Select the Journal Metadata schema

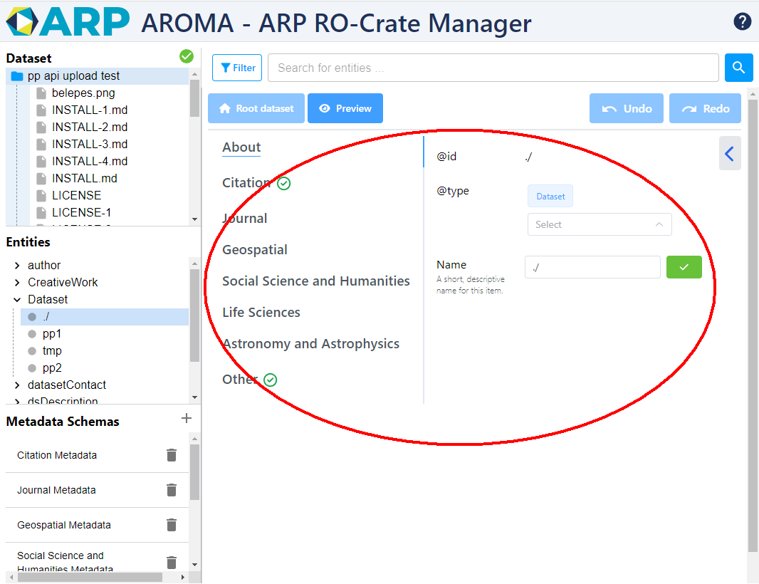(x=56, y=490)
